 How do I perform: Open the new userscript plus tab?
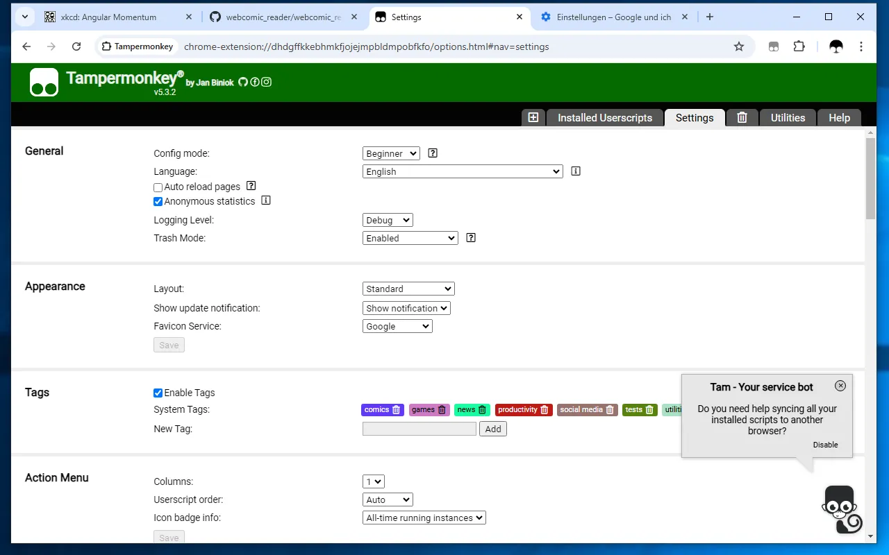533,117
